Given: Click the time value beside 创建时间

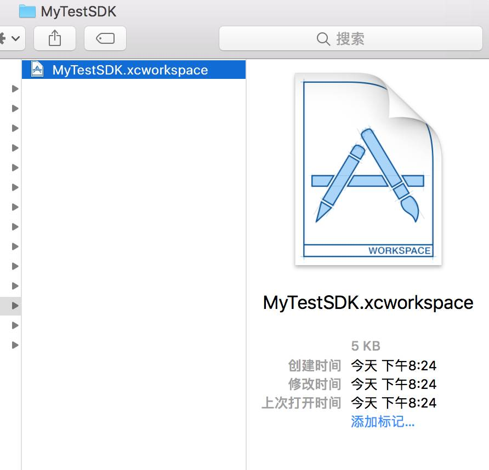Looking at the screenshot, I should pyautogui.click(x=394, y=365).
